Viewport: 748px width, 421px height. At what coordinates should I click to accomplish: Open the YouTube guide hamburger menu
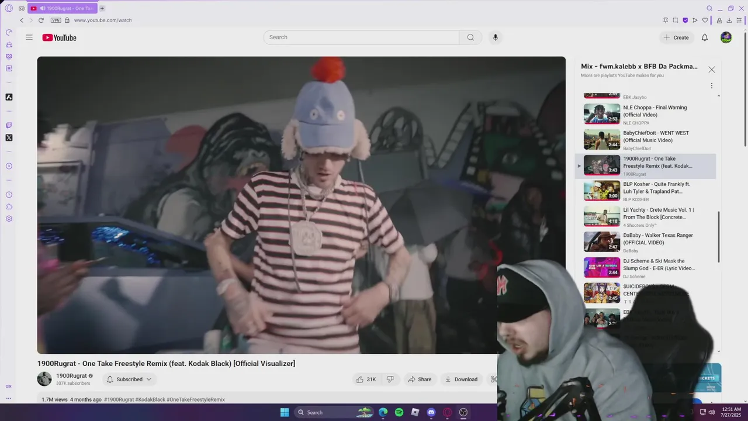[29, 37]
